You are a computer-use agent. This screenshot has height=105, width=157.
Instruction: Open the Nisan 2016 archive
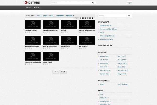click(x=104, y=56)
